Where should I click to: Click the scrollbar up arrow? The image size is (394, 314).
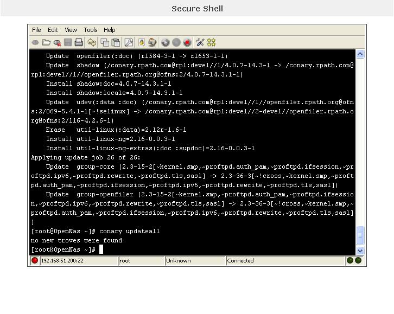360,54
